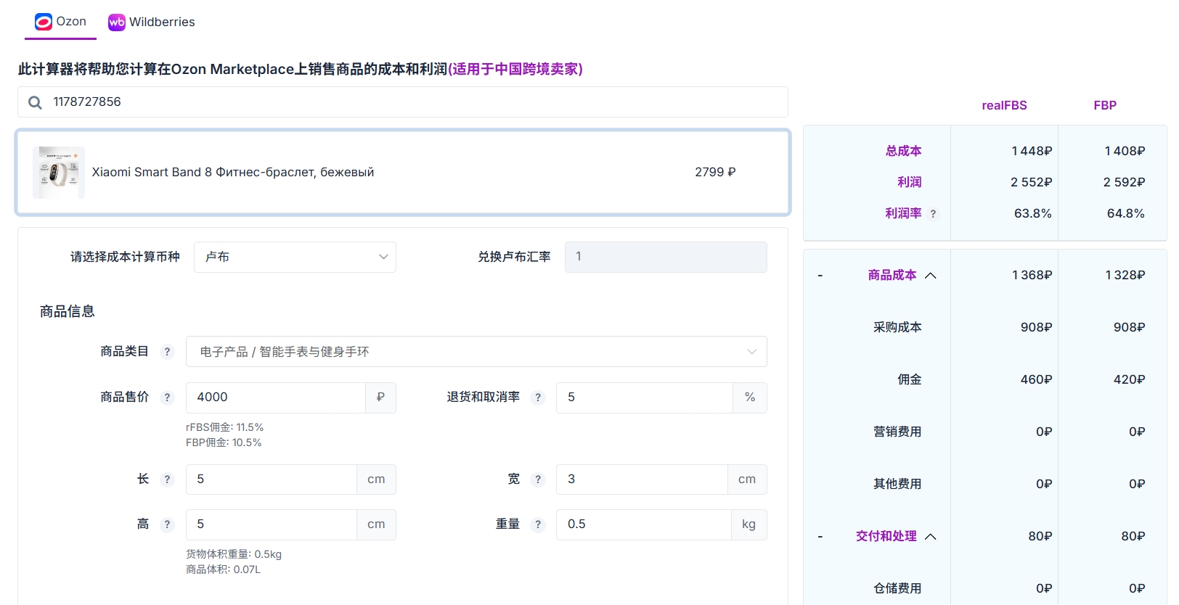Screen dimensions: 1179x605
Task: Show help for 高 height
Action: click(x=167, y=524)
